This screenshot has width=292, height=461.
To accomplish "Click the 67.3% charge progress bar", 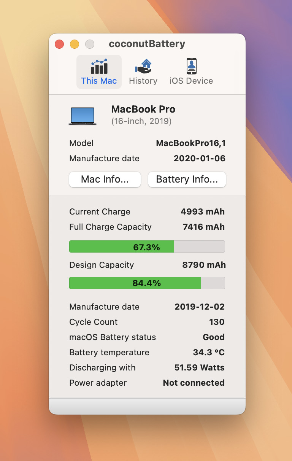I will (x=147, y=247).
